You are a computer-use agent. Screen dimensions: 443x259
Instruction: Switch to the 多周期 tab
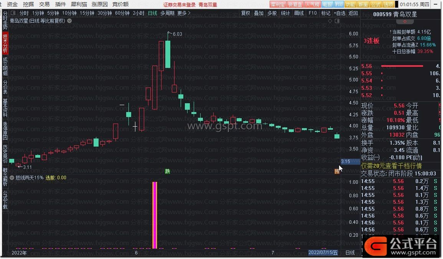pos(167,13)
